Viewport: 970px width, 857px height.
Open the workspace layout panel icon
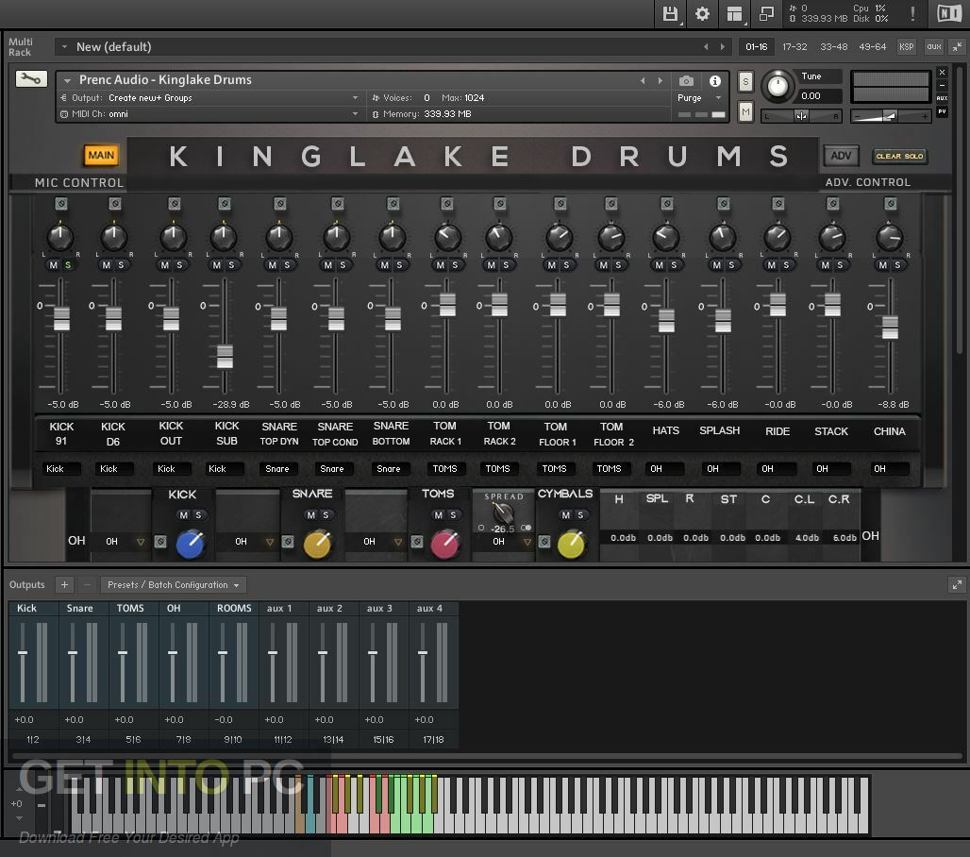pos(734,13)
